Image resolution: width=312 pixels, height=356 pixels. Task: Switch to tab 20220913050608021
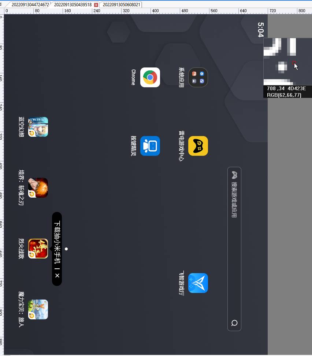(x=121, y=5)
